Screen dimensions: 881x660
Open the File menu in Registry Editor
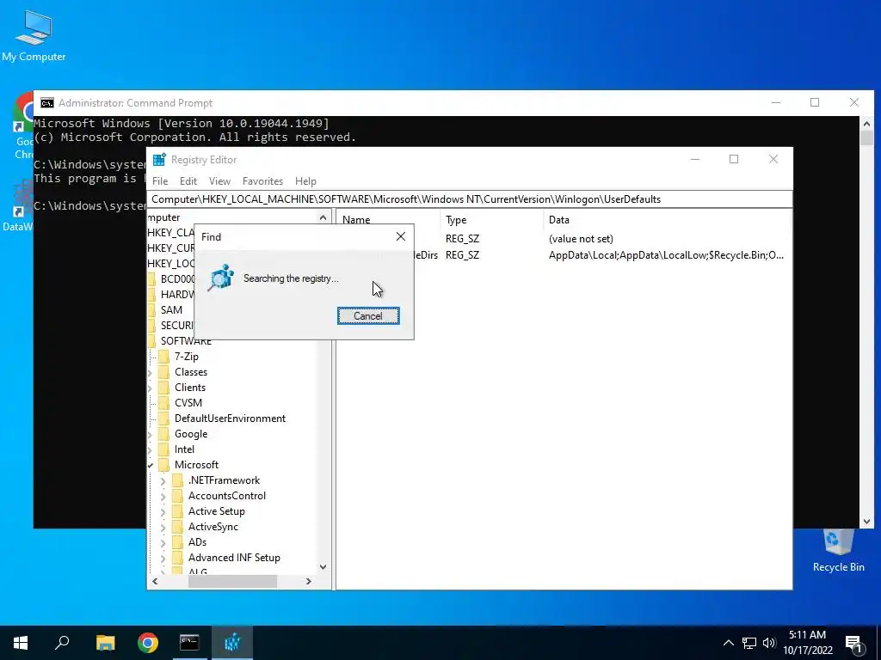point(160,181)
